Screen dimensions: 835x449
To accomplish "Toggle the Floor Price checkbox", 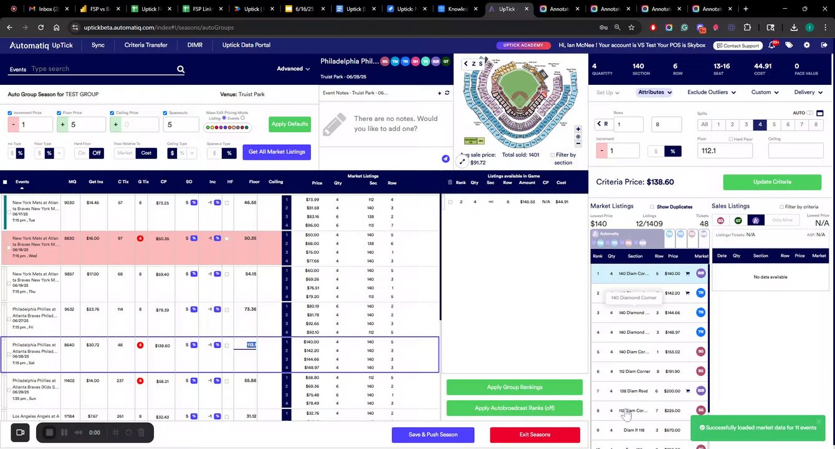I will (x=59, y=113).
